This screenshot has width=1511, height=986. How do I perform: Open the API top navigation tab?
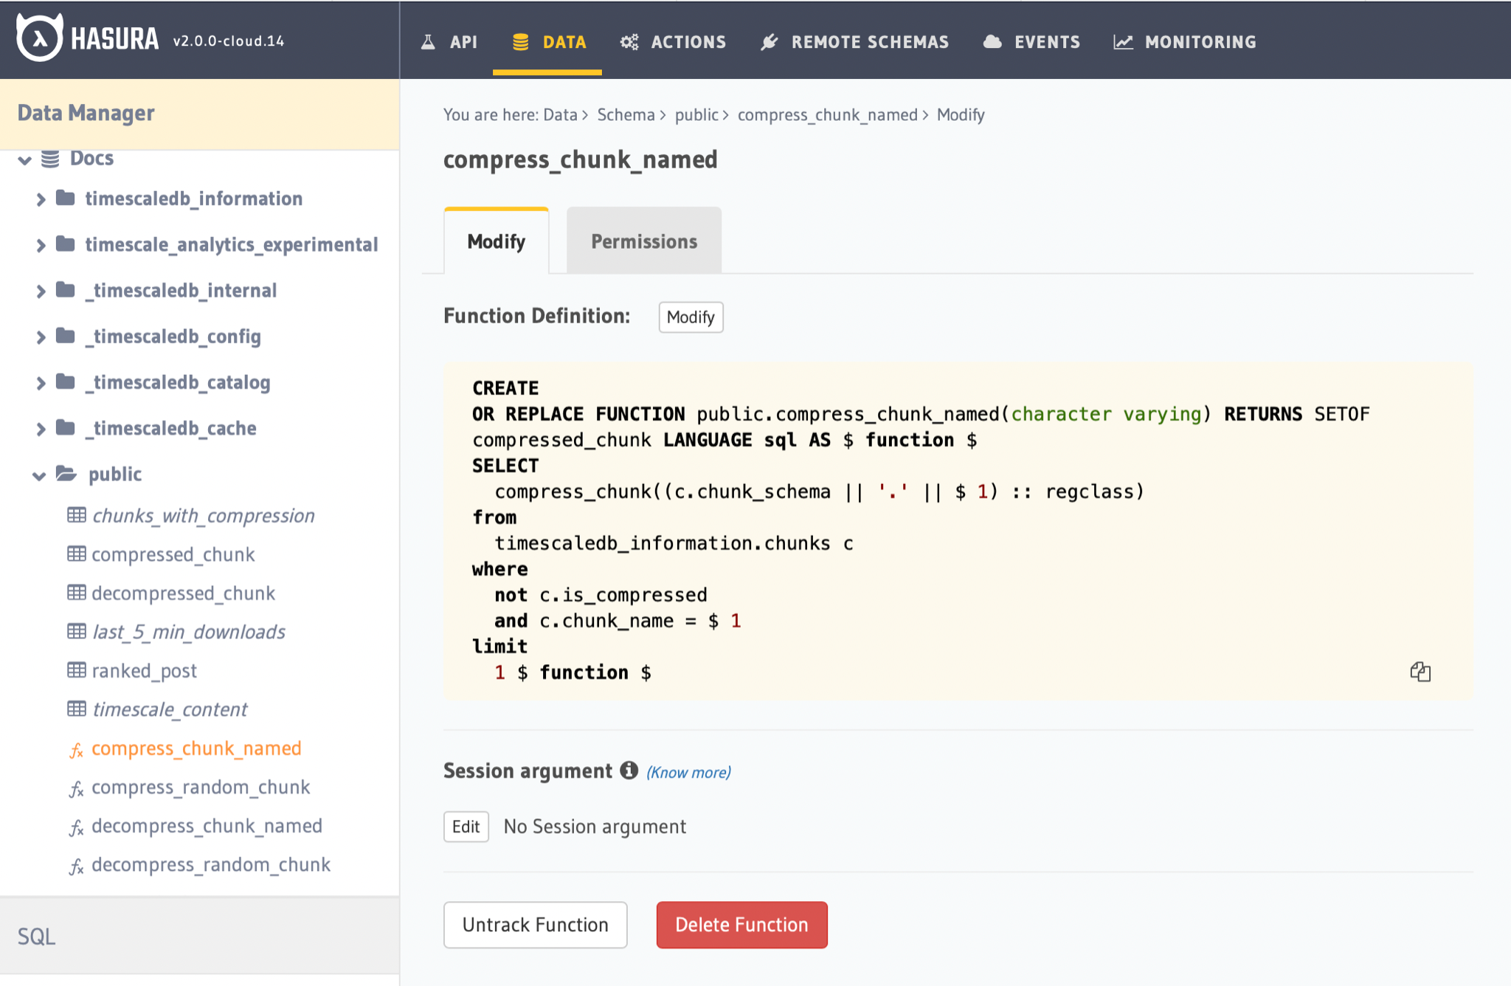point(449,42)
